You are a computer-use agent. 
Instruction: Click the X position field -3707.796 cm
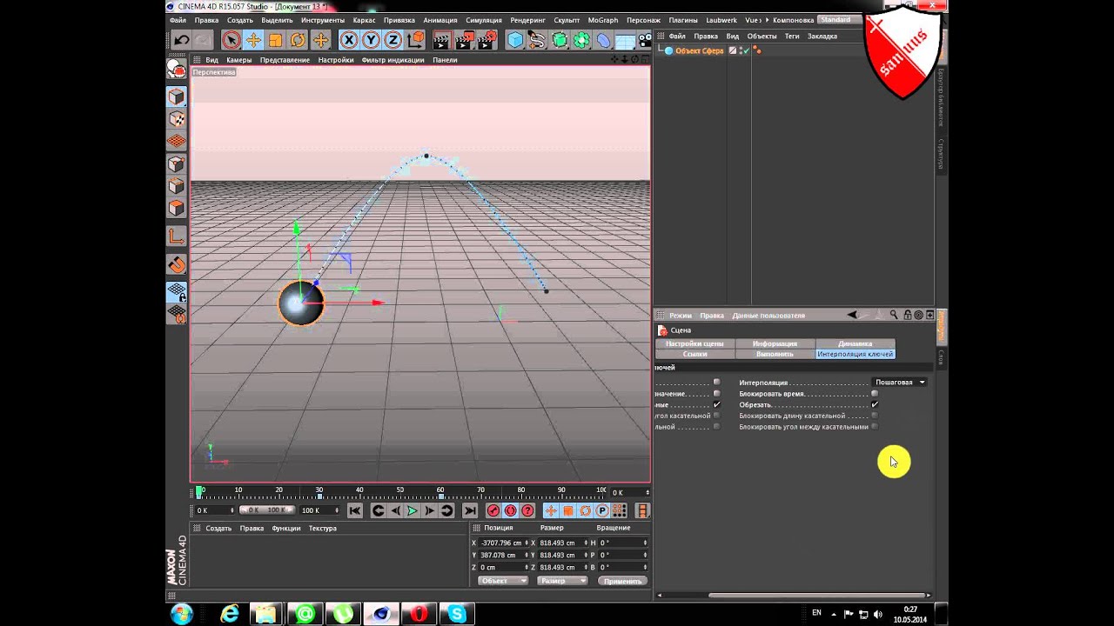click(502, 543)
